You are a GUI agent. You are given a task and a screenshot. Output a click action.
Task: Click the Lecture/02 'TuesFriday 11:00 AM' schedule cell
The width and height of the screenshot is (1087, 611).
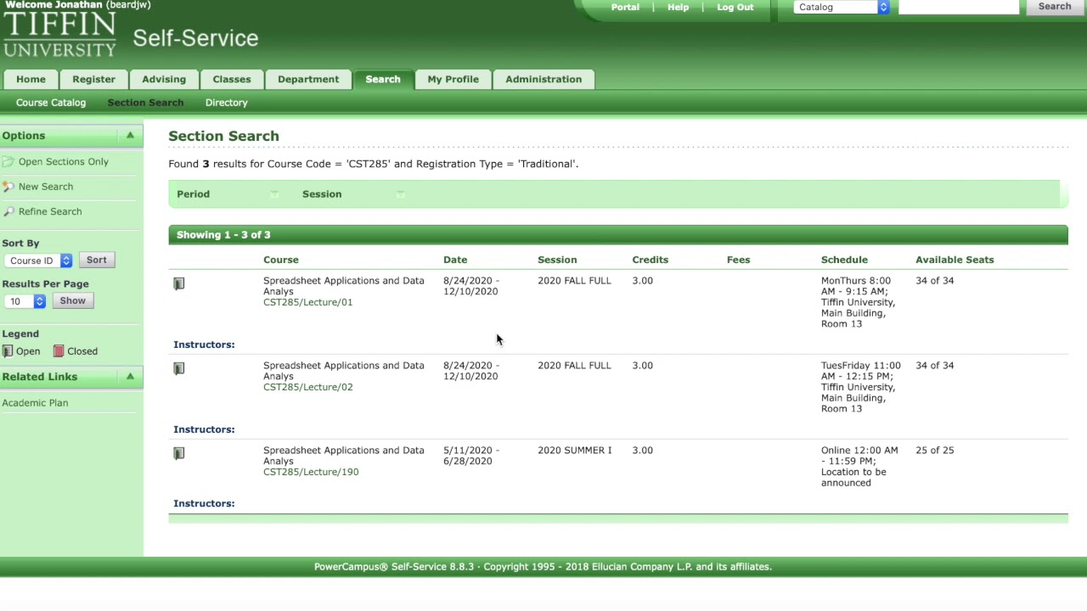pyautogui.click(x=861, y=387)
